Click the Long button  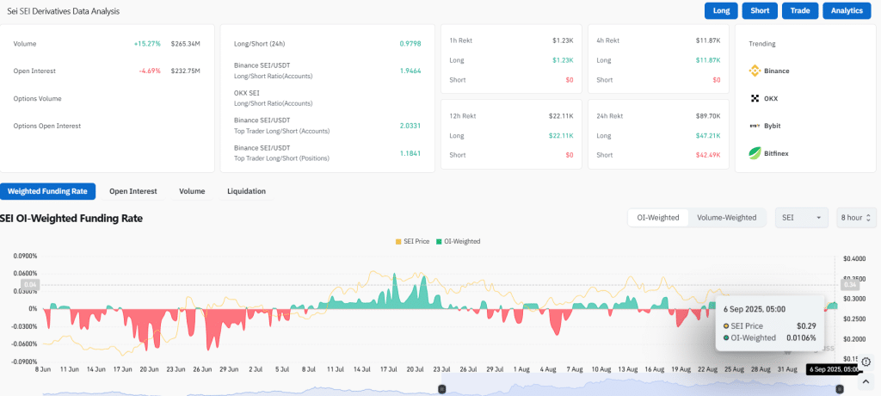point(720,11)
